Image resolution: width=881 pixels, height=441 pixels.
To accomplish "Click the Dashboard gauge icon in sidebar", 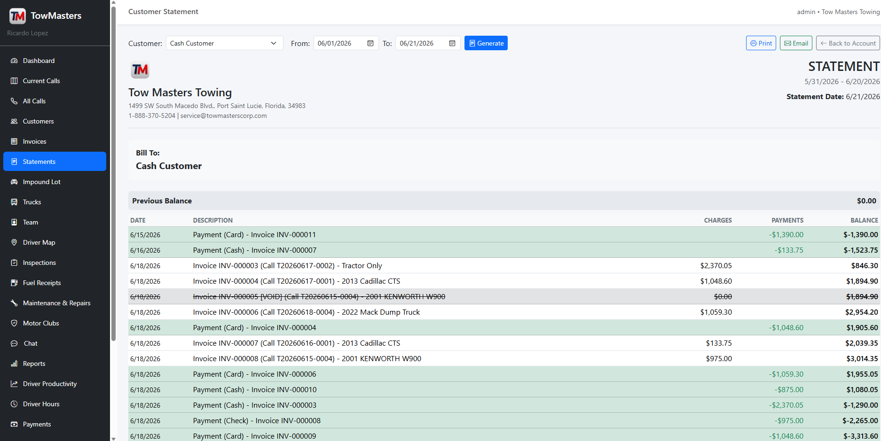I will [14, 61].
